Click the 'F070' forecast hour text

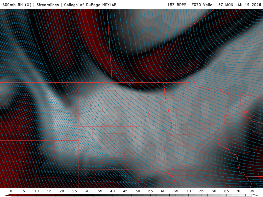coord(196,5)
